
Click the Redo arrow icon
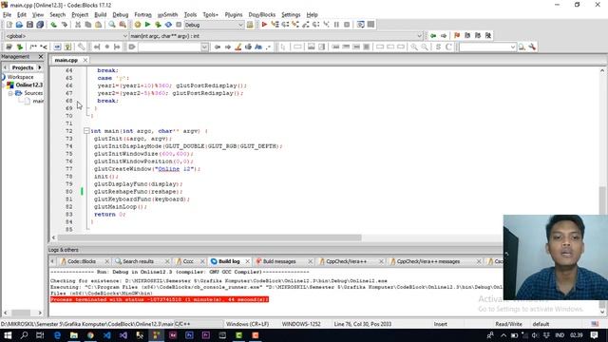64,25
